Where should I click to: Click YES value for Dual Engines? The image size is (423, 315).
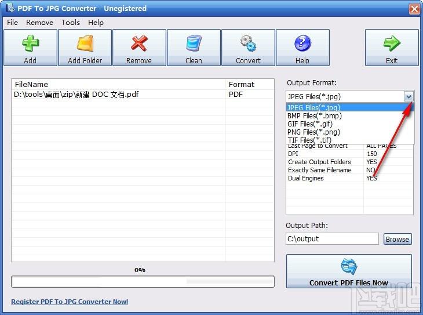[x=371, y=178]
